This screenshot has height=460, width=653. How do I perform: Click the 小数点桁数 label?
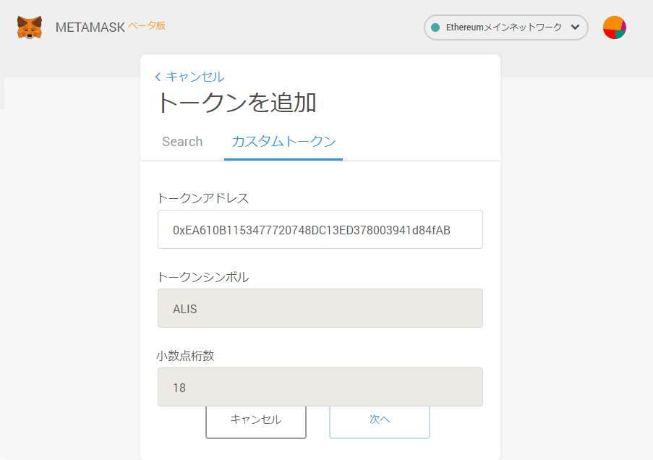point(185,356)
